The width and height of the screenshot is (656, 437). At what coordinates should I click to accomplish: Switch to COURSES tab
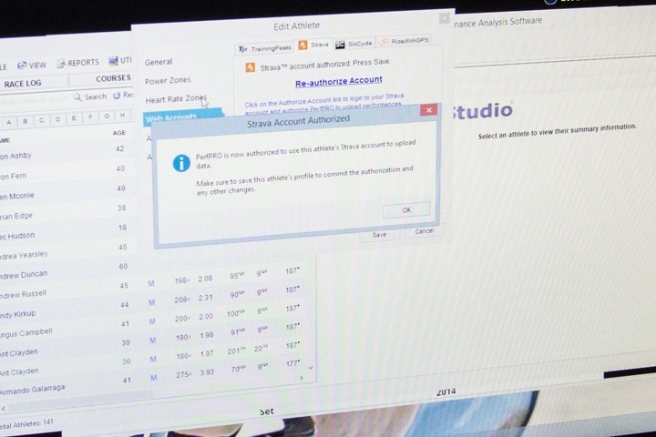tap(113, 78)
